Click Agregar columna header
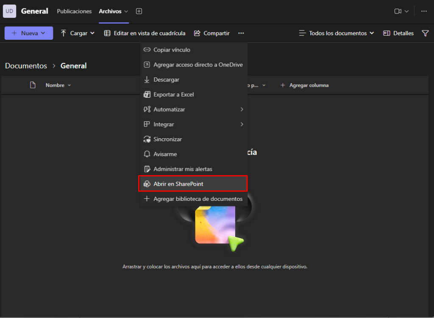This screenshot has width=434, height=318. pyautogui.click(x=304, y=85)
